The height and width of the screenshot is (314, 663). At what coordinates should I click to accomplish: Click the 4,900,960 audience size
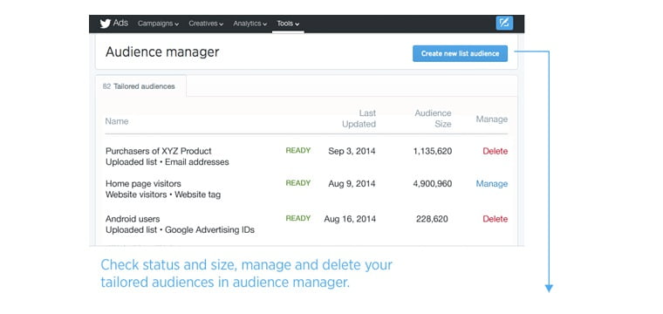[x=433, y=184]
